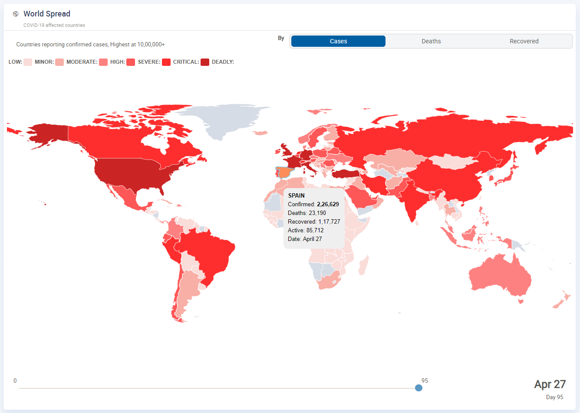
Task: Click the MINOR legend color swatch
Action: [59, 62]
